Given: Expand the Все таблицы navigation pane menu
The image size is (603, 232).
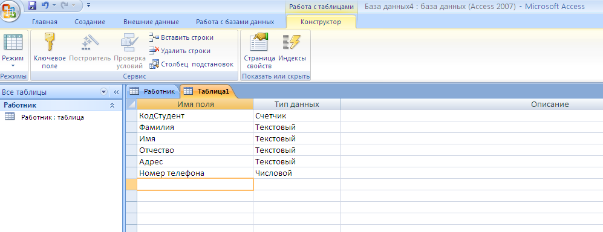Looking at the screenshot, I should point(103,92).
